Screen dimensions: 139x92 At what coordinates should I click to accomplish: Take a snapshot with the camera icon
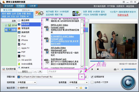[x=115, y=69]
